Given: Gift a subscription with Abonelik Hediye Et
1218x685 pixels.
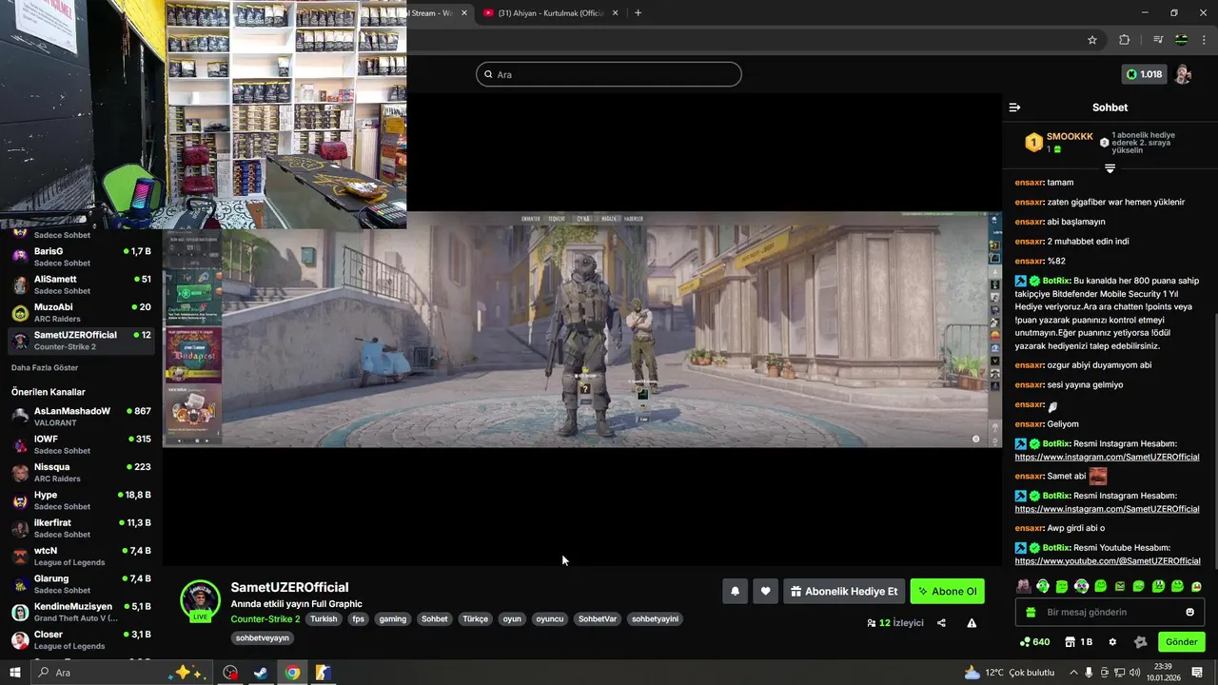Looking at the screenshot, I should pos(844,591).
